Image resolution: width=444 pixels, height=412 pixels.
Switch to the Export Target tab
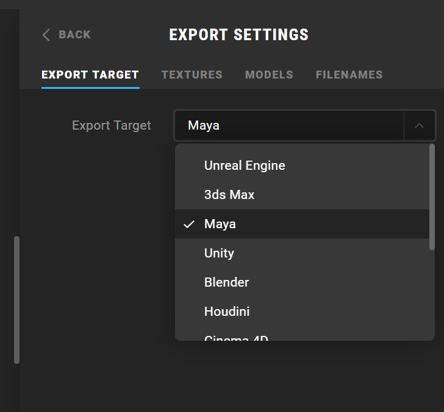pos(90,75)
